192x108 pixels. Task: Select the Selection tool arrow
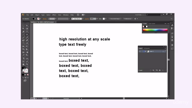click(x=23, y=25)
